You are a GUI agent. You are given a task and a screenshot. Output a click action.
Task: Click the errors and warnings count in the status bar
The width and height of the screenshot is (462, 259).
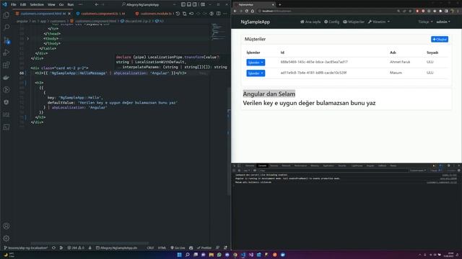[76, 247]
